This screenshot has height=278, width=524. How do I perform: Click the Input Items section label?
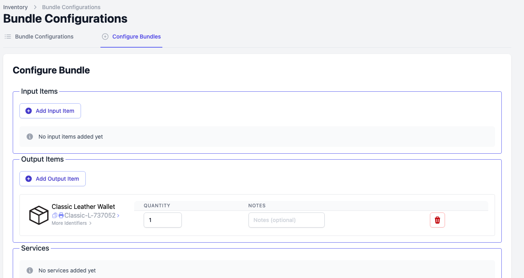point(39,91)
